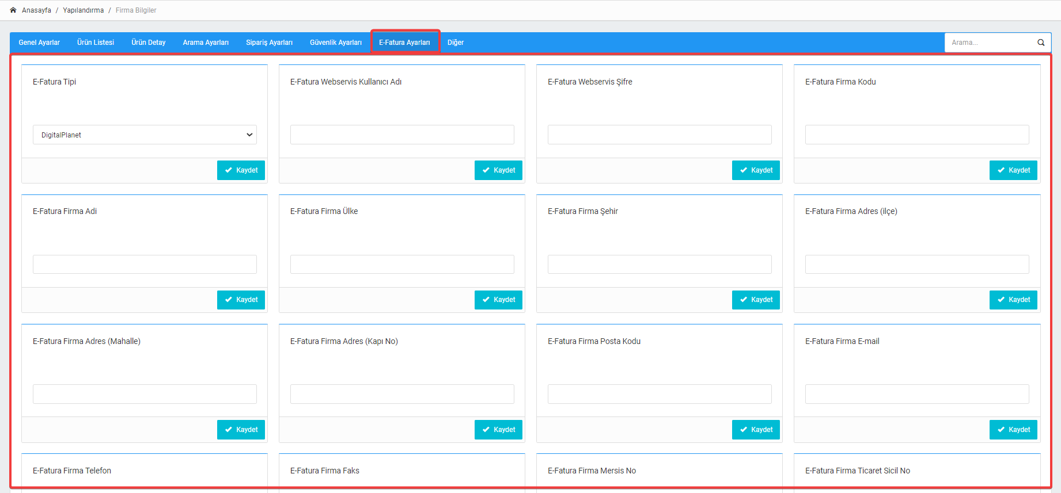This screenshot has height=493, width=1061.
Task: Open the Ürün Listesi tab
Action: click(96, 43)
